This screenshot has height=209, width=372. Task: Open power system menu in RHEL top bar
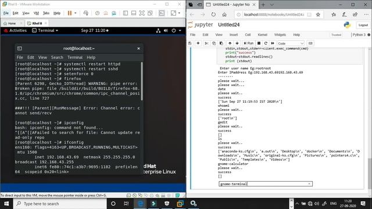[x=176, y=30]
